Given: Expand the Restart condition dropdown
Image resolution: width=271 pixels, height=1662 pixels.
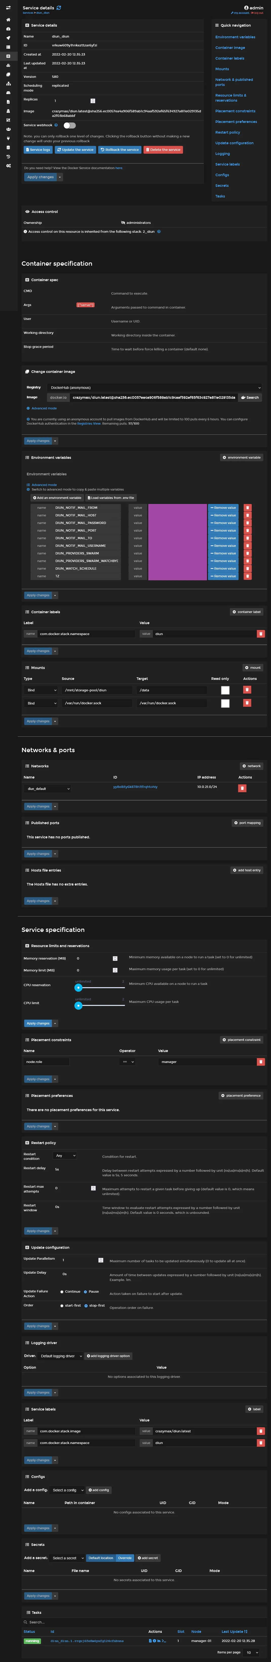Looking at the screenshot, I should pos(65,1155).
